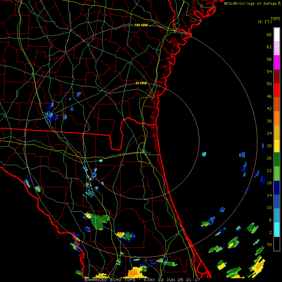The width and height of the screenshot is (282, 282).
Task: Click the legend value 66
Action: 269,34
